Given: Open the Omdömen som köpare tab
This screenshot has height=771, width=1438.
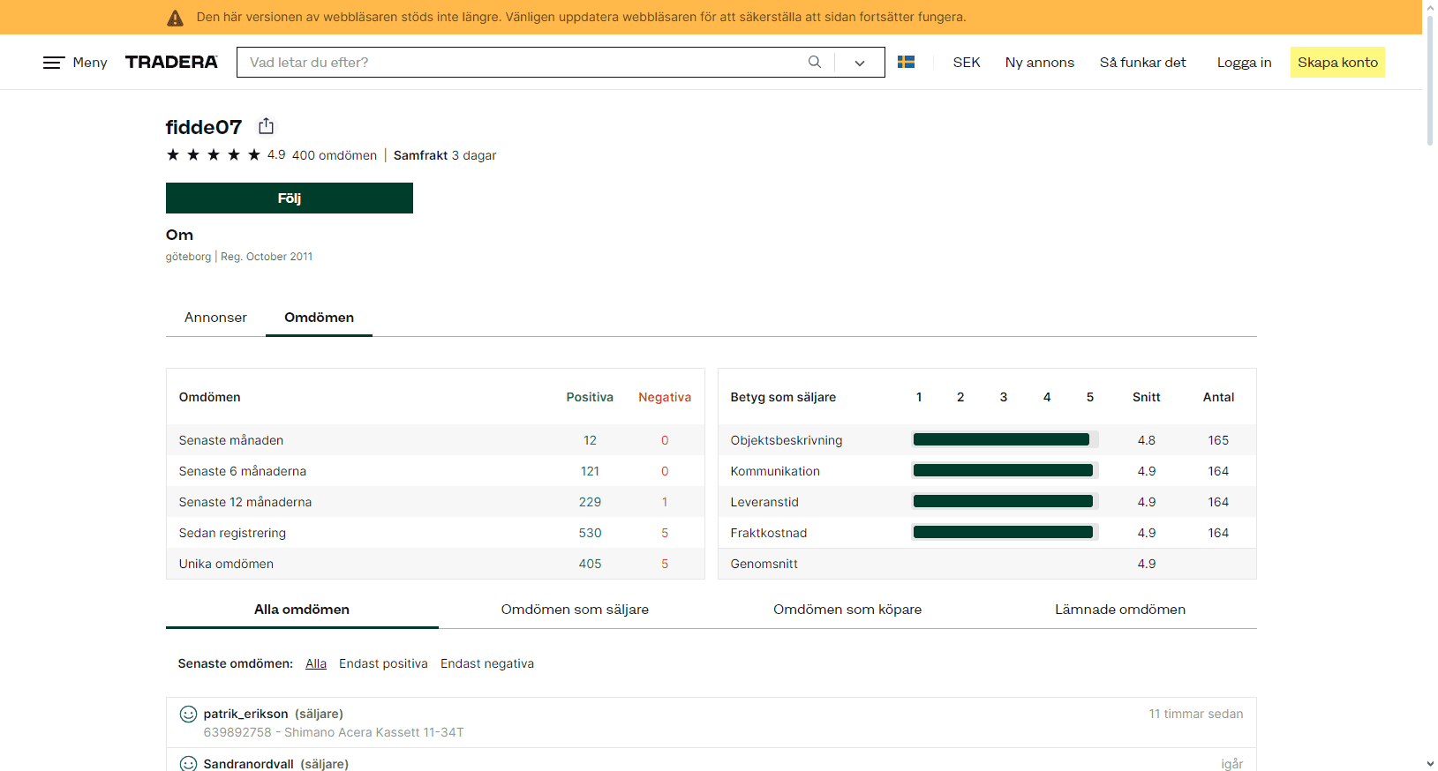Looking at the screenshot, I should point(847,610).
